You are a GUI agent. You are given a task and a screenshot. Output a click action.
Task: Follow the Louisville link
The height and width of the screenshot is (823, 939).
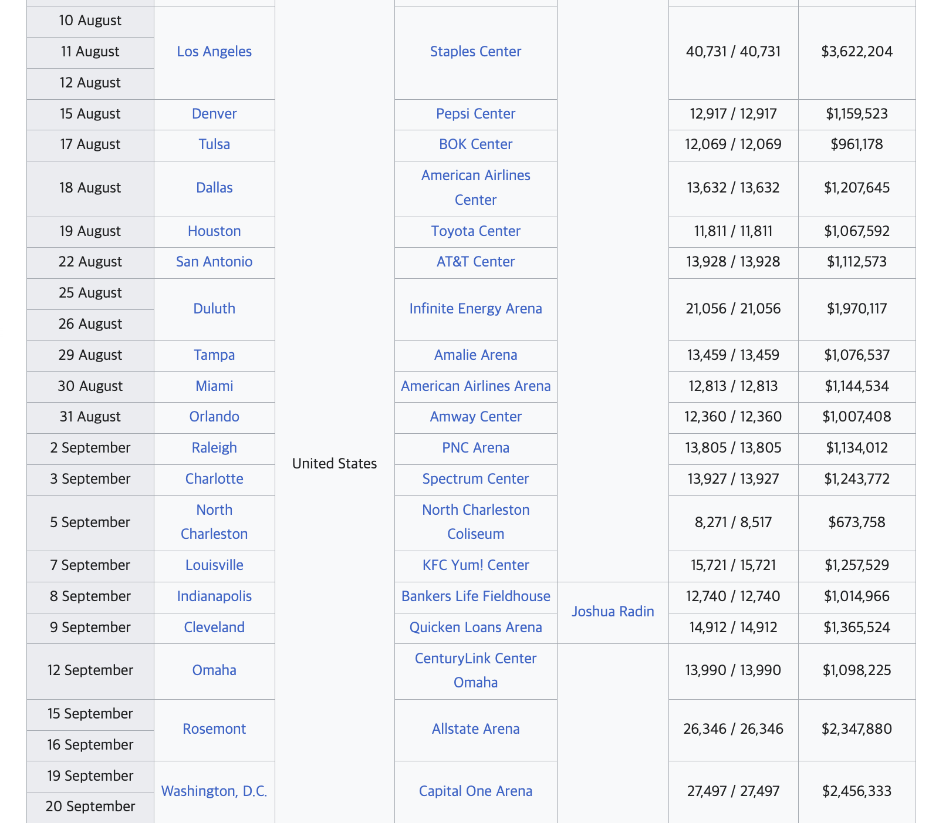pyautogui.click(x=214, y=565)
